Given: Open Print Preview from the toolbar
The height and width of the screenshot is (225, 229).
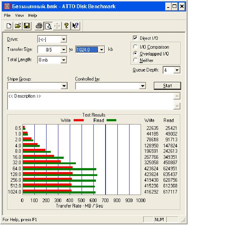Looking at the screenshot, I should point(48,26).
